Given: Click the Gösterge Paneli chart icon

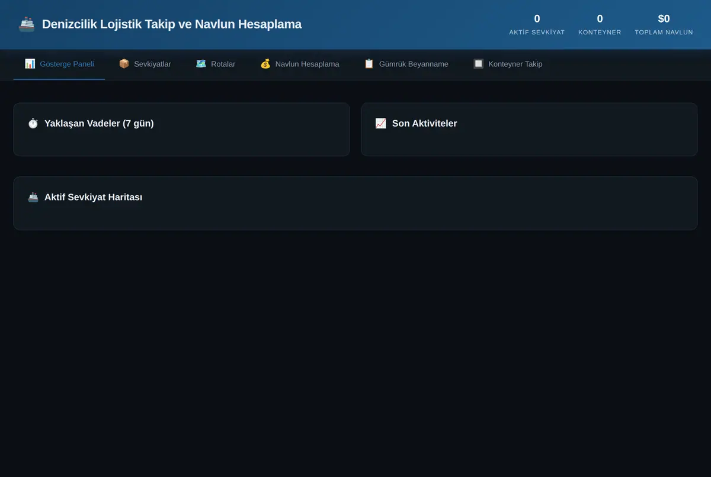Looking at the screenshot, I should point(30,64).
